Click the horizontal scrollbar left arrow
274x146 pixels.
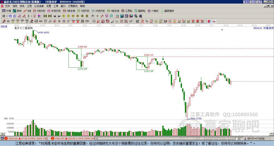pos(96,139)
